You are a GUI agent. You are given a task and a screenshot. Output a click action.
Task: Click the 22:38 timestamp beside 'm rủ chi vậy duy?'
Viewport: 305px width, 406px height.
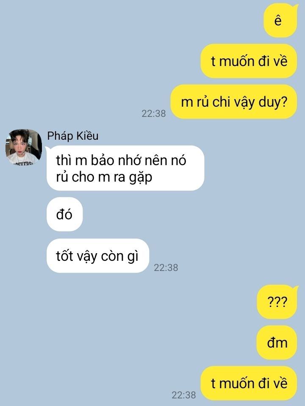pos(154,113)
